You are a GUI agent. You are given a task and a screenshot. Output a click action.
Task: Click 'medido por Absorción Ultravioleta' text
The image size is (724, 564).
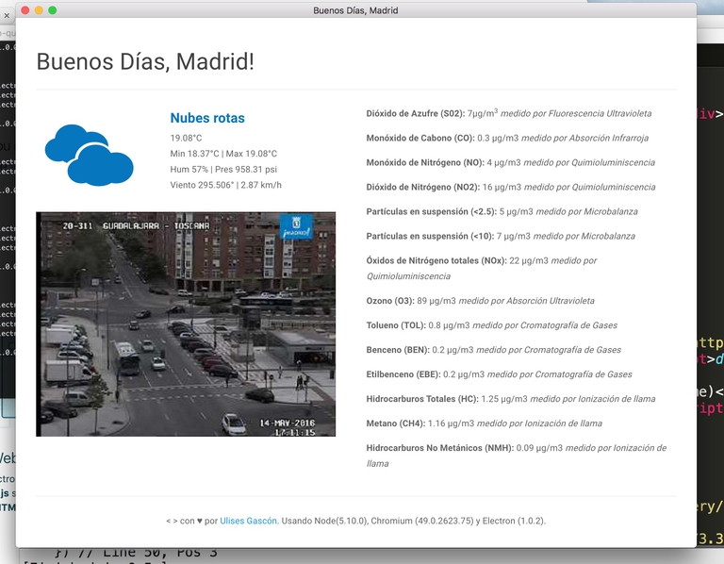(x=527, y=301)
